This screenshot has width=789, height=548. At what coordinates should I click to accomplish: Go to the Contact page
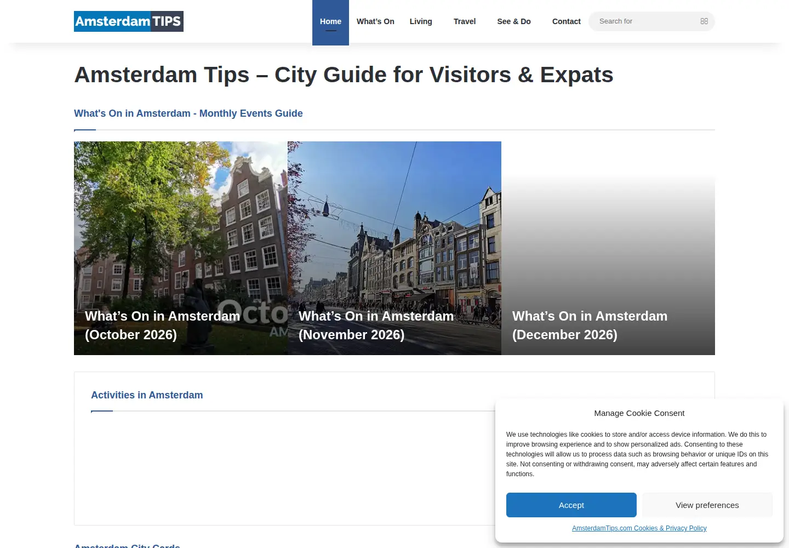click(x=567, y=21)
